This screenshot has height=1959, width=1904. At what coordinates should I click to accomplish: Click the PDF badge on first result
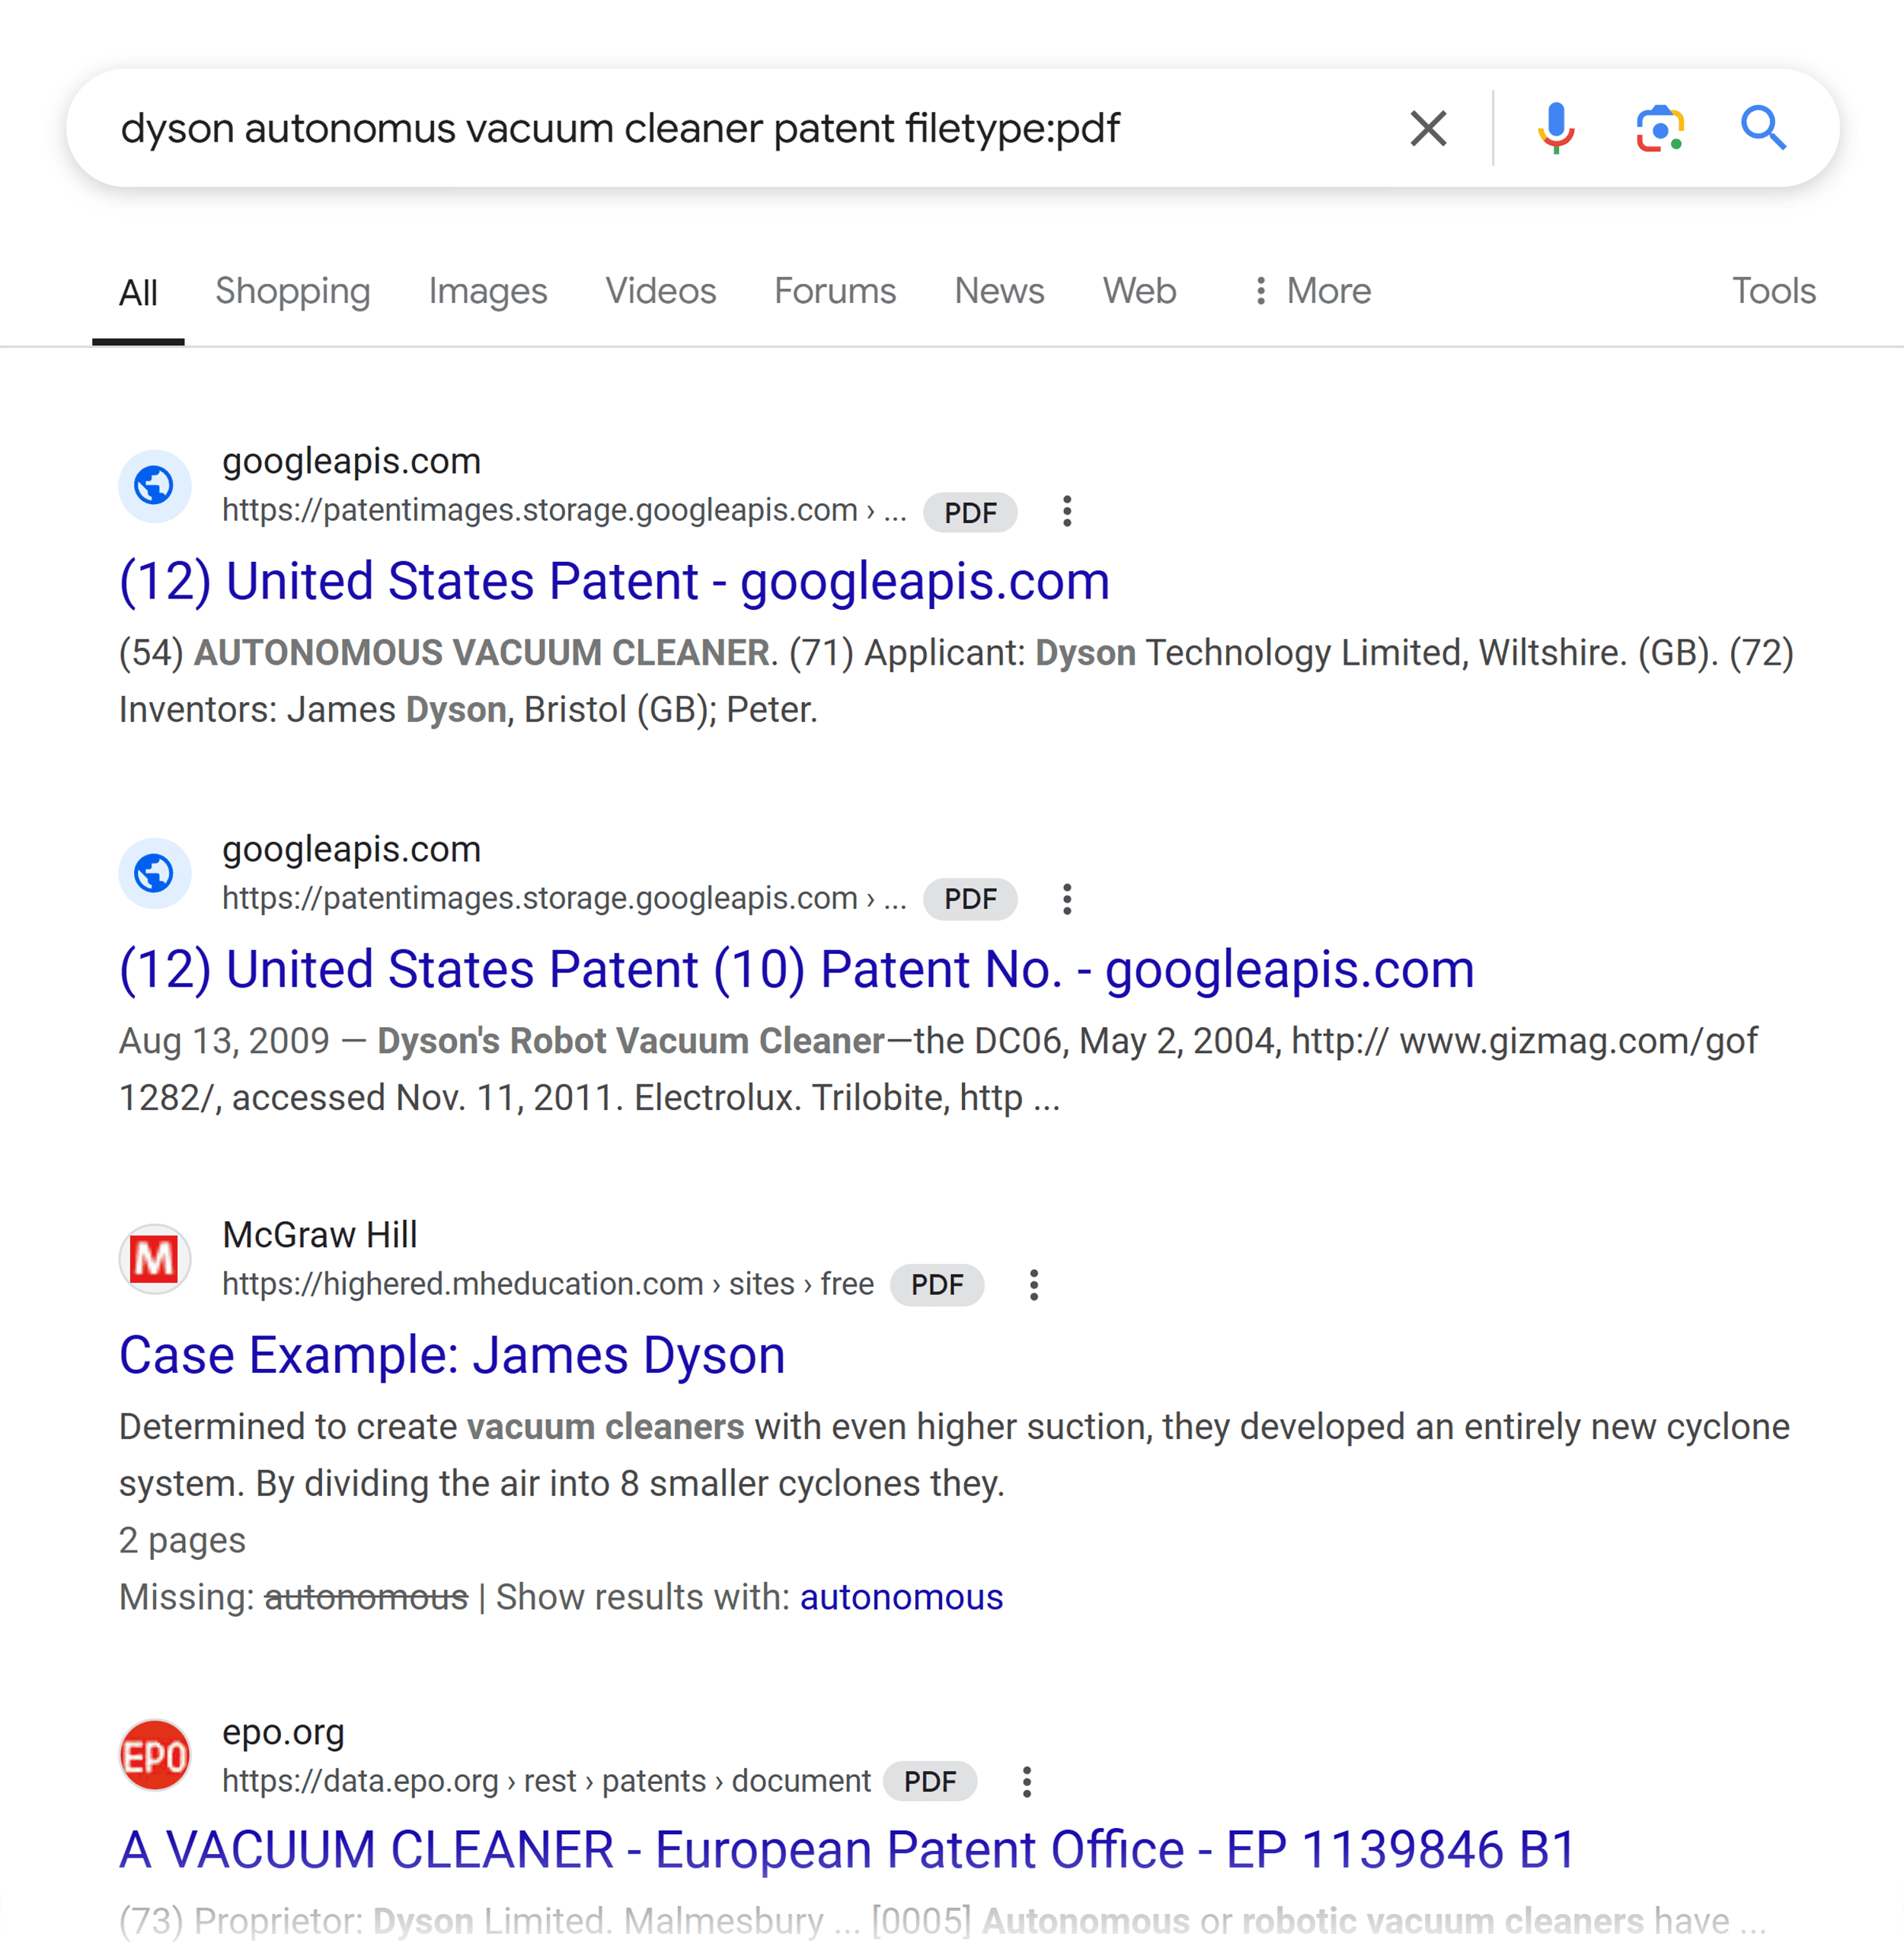tap(971, 512)
